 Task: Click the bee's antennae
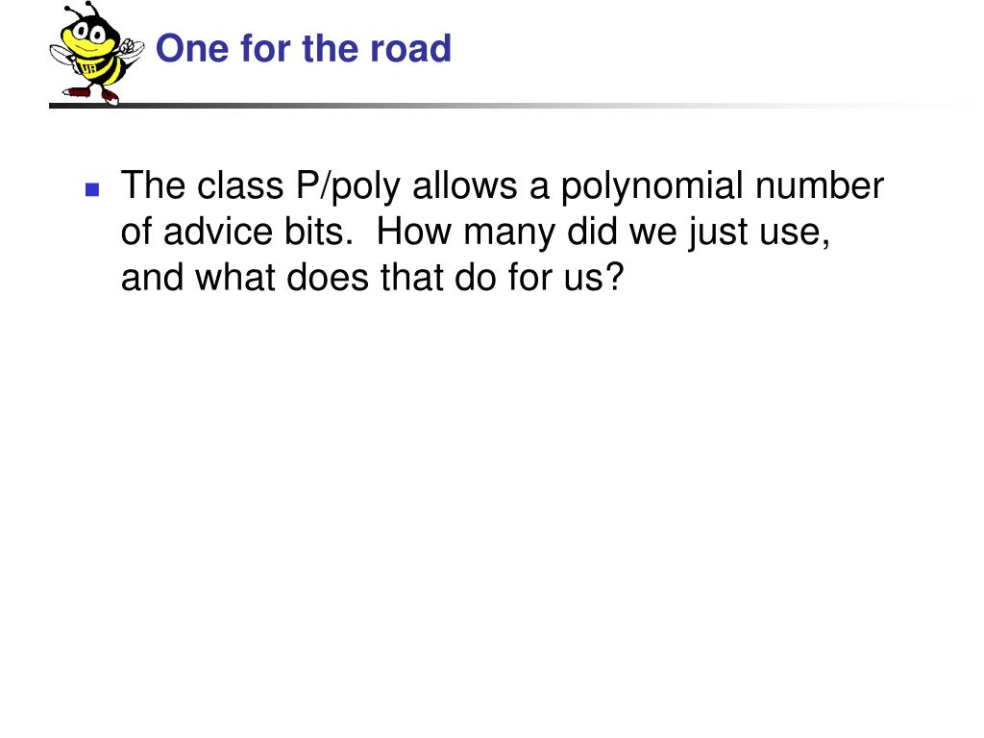click(83, 10)
